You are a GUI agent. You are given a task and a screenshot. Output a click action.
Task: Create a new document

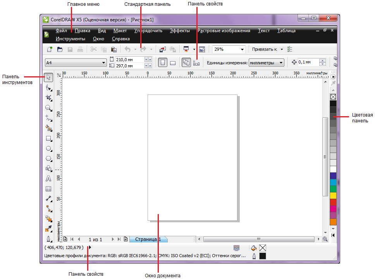[x=50, y=49]
